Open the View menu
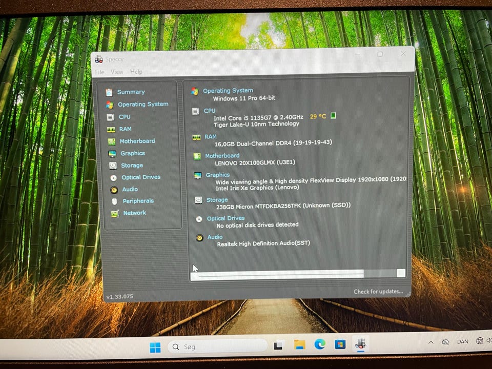This screenshot has height=369, width=492. tap(117, 72)
